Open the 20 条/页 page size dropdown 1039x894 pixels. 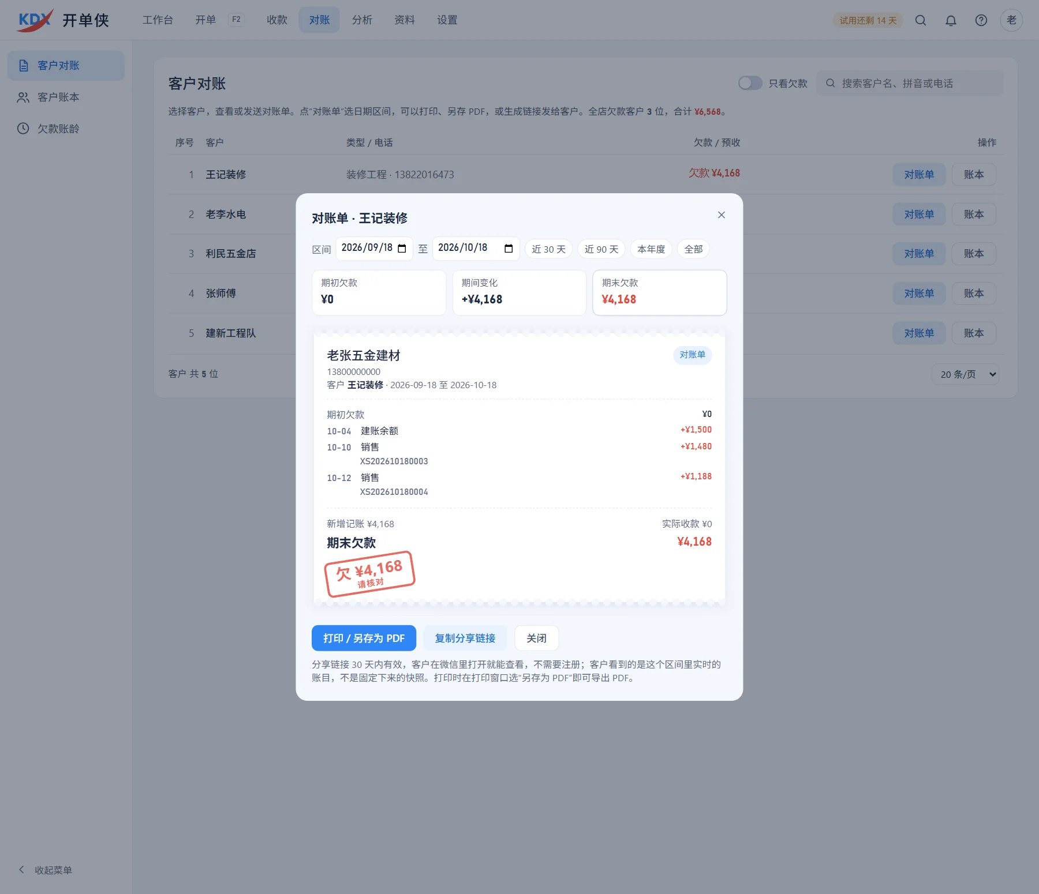[x=965, y=374]
